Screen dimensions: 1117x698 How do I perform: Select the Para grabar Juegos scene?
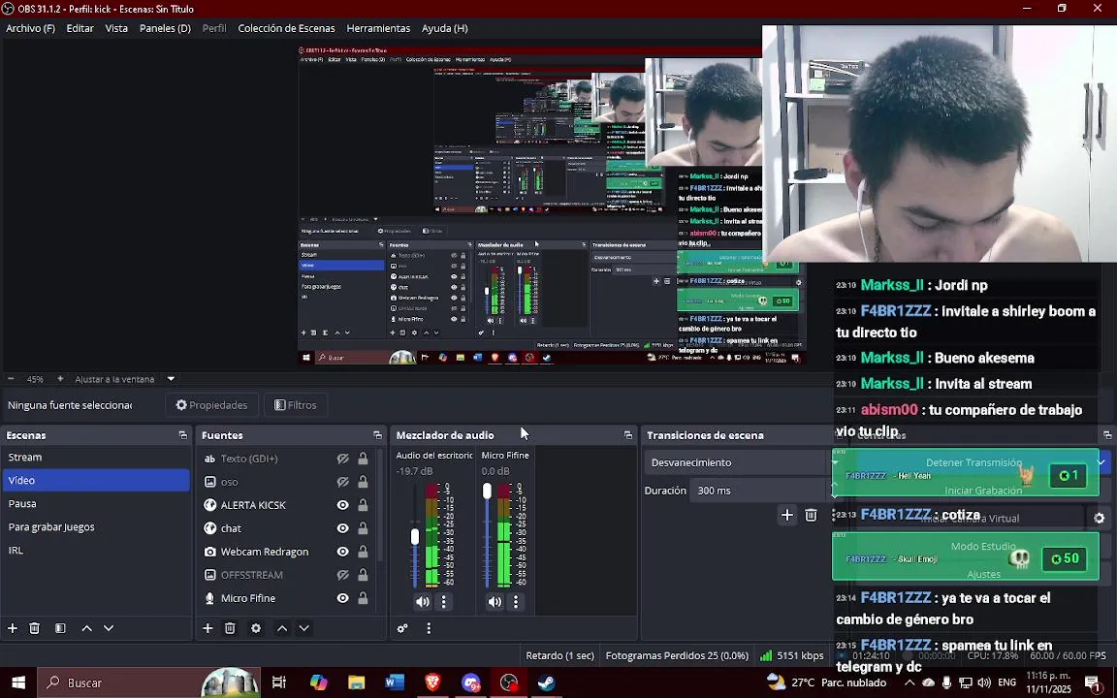96,527
